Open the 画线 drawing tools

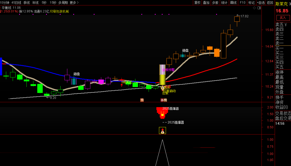[x=233, y=3]
